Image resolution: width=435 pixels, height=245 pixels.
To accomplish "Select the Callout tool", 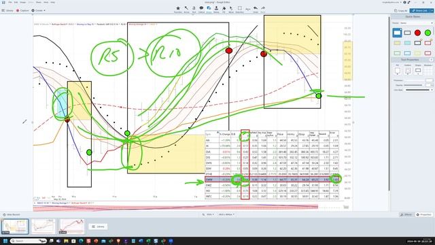I will tap(201, 9).
